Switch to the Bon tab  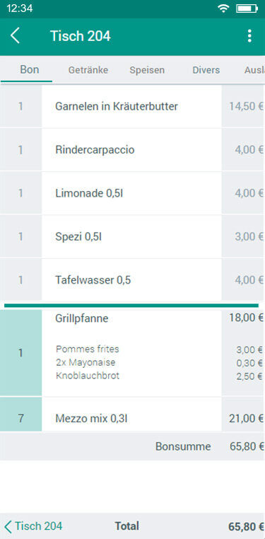click(30, 70)
